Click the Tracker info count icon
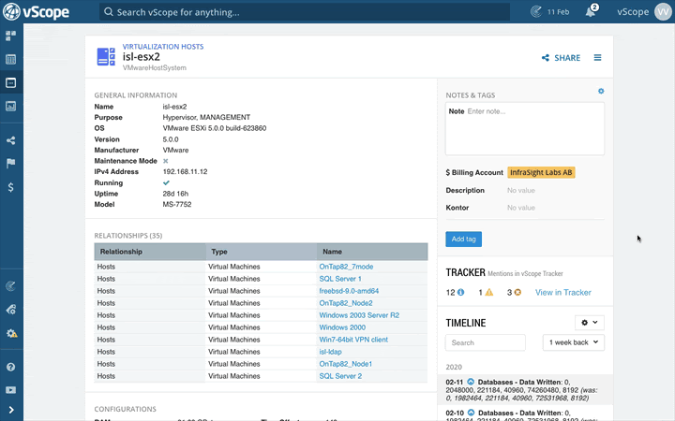 coord(460,292)
